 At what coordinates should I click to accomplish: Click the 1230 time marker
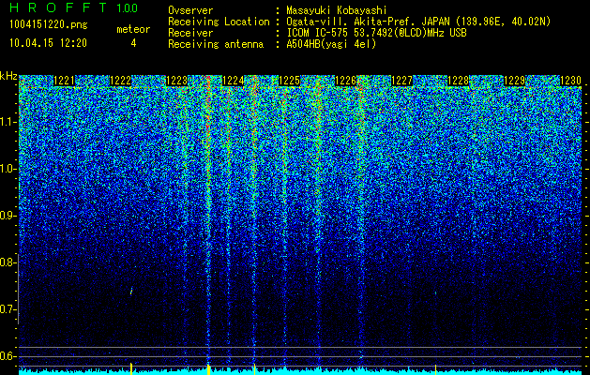571,81
